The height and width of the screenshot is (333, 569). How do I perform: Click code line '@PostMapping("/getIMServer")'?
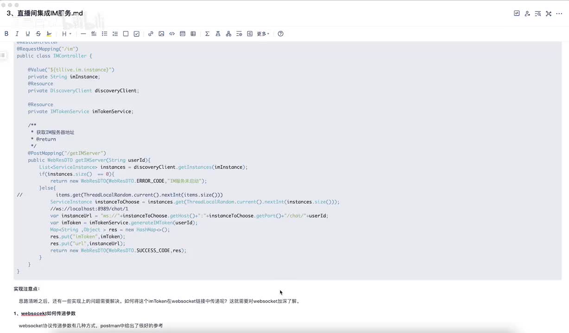point(67,153)
